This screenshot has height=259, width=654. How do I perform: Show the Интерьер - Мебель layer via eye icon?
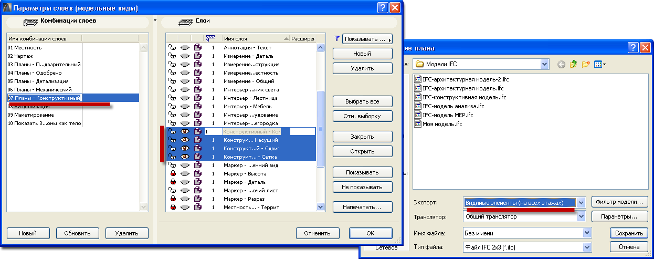pos(185,106)
